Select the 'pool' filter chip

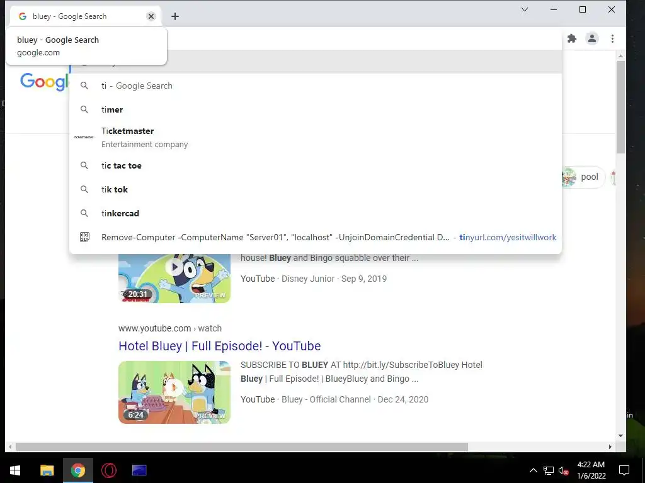click(583, 177)
